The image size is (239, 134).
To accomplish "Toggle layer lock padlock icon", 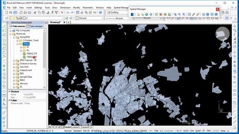I will point(18,18).
